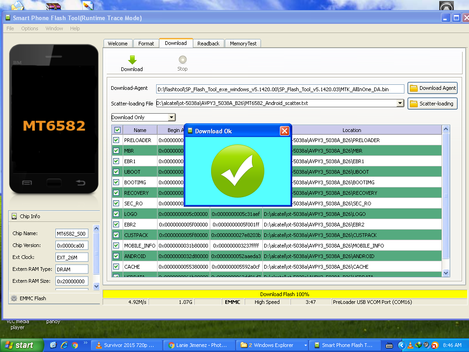Expand the Windows Explorer taskbar group arrow
Viewport: 469px width, 352px height.
pos(305,345)
